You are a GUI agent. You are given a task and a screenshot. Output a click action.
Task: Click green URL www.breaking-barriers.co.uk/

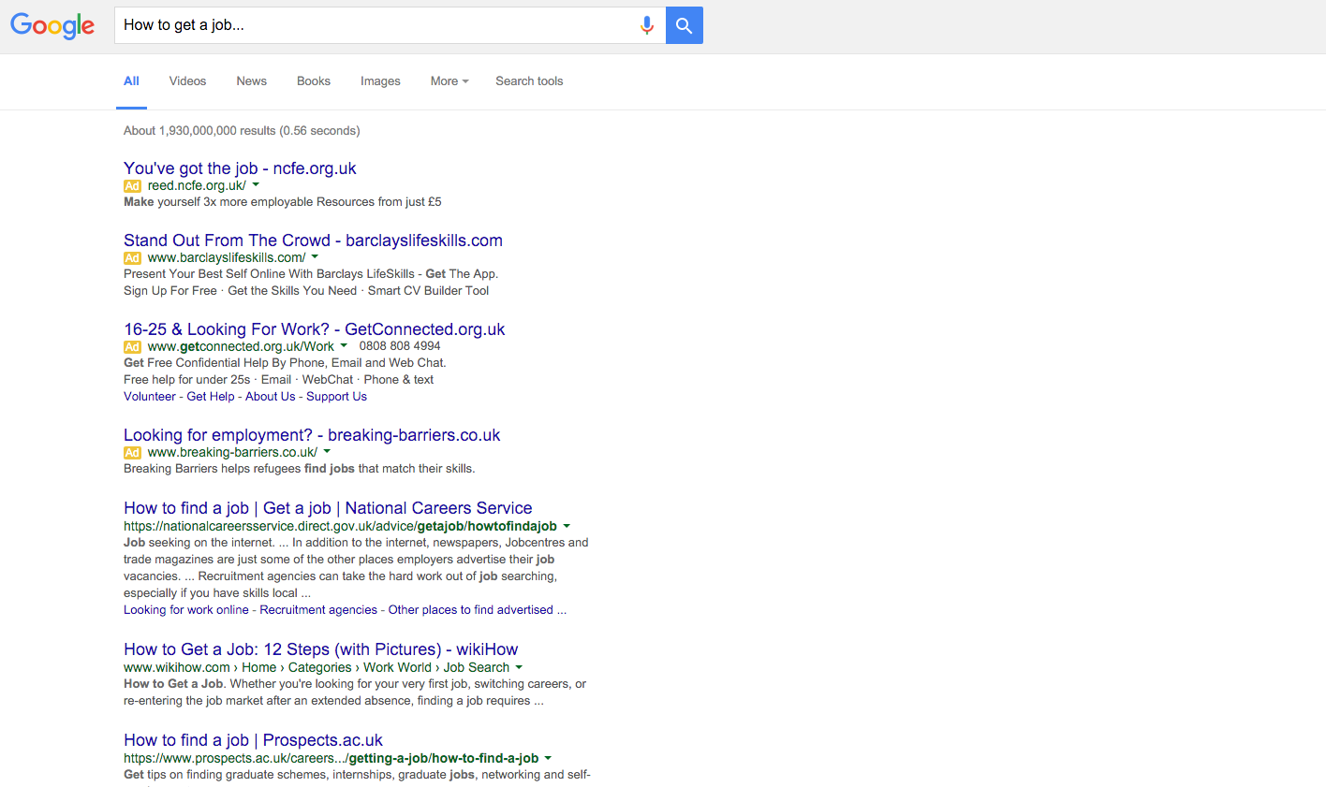point(232,452)
